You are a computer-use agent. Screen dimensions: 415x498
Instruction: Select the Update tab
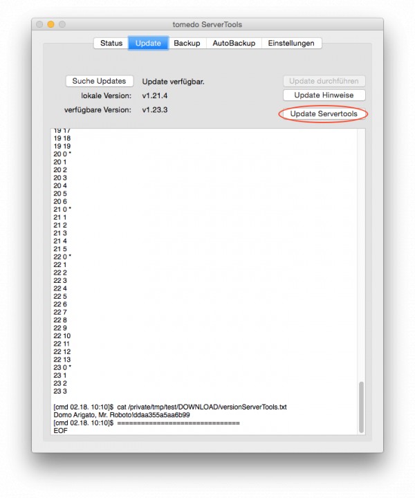pyautogui.click(x=148, y=43)
